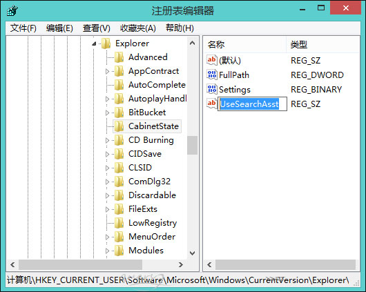Image resolution: width=366 pixels, height=292 pixels.
Task: Click the values pane horizontal scrollbar thumb
Action: click(285, 264)
